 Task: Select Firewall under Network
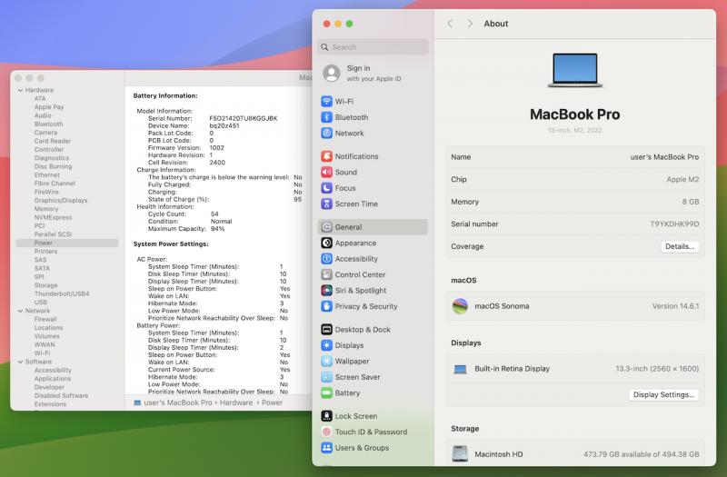[45, 319]
